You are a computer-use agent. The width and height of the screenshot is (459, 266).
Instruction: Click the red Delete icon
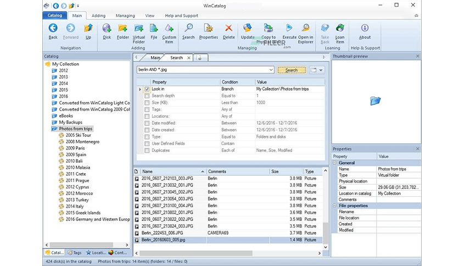click(228, 28)
